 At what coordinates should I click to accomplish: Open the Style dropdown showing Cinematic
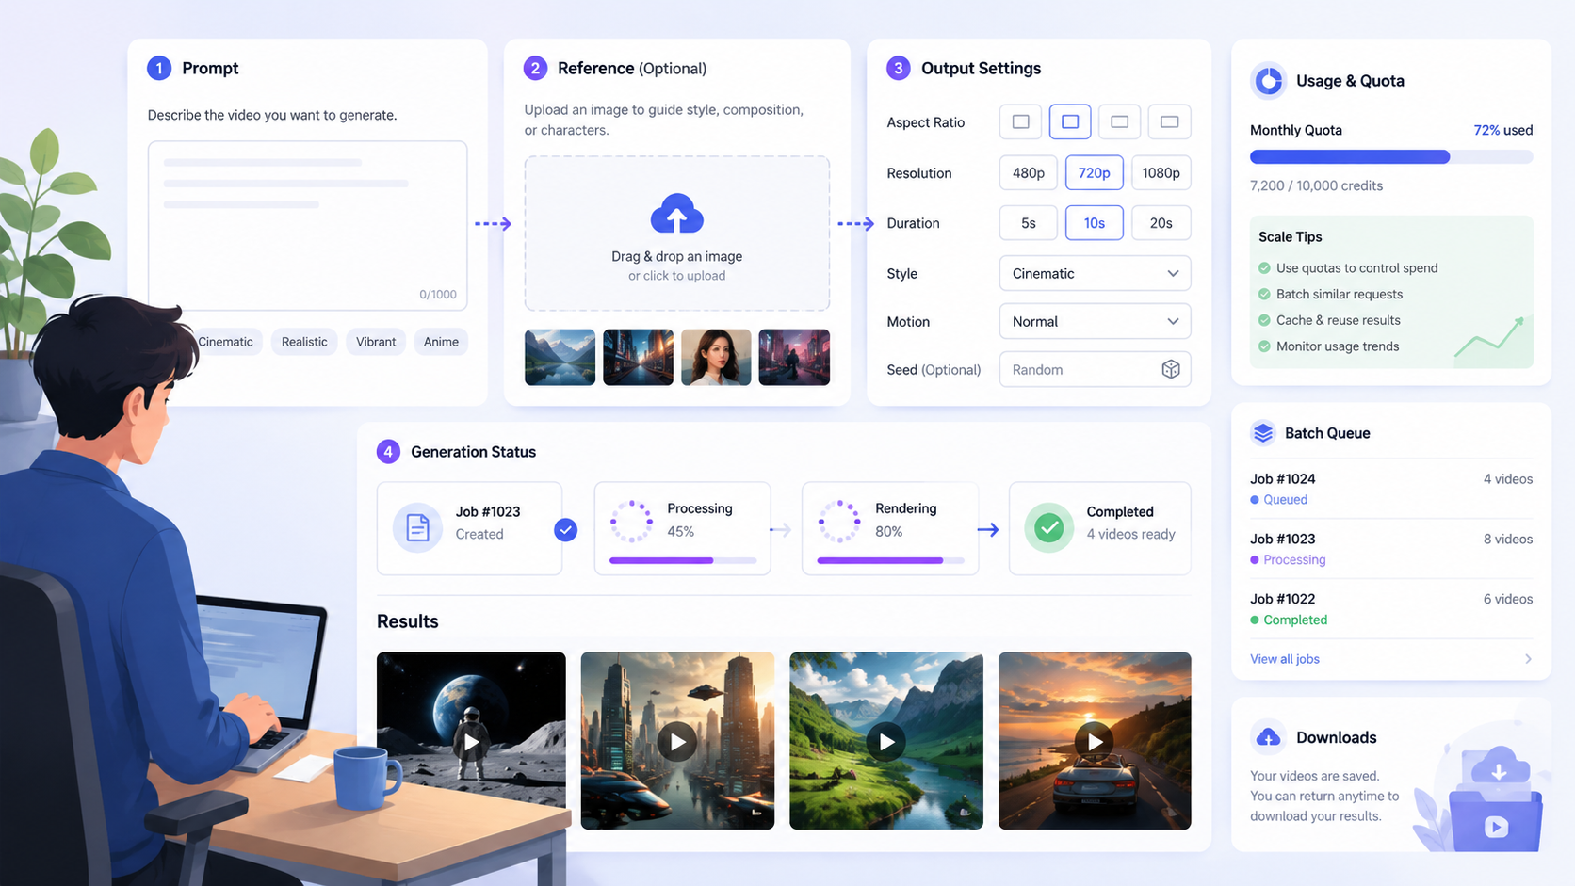[1095, 273]
